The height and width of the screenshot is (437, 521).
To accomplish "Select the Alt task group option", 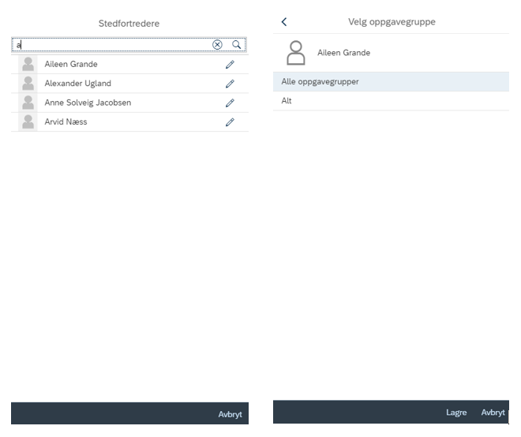I will [x=391, y=101].
